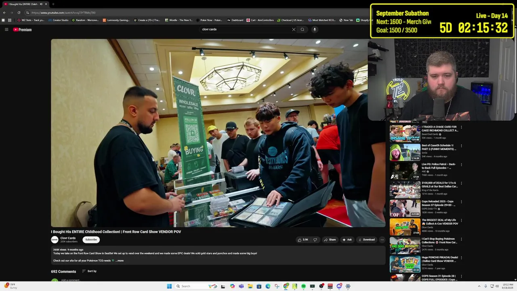
Task: Open the Most Watched KICK bookmark
Action: pos(322,20)
